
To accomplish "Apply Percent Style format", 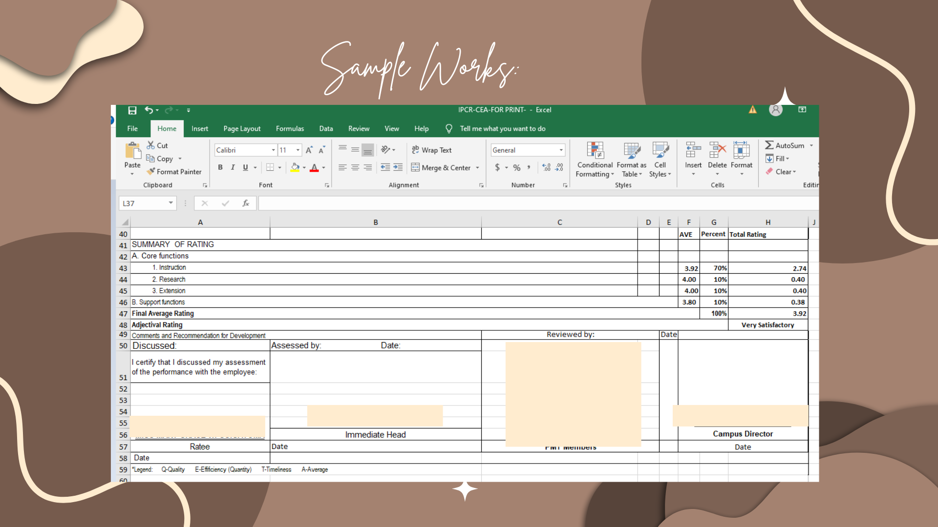I will pos(517,167).
